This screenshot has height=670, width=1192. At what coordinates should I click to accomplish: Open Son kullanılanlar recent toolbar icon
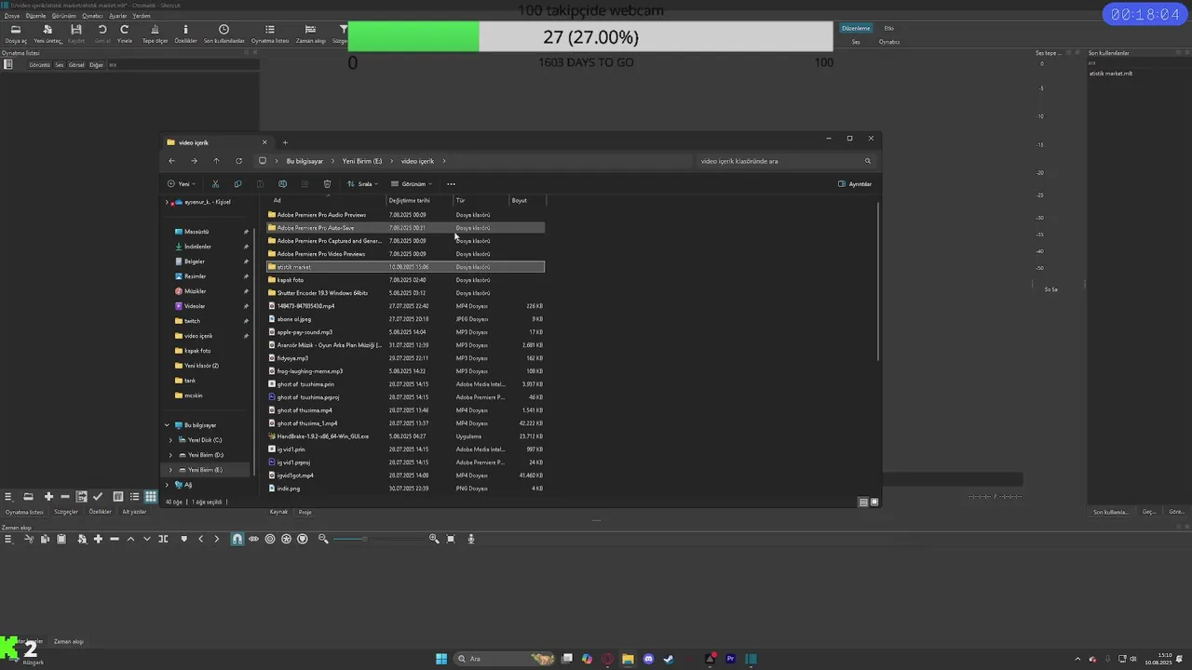point(223,34)
